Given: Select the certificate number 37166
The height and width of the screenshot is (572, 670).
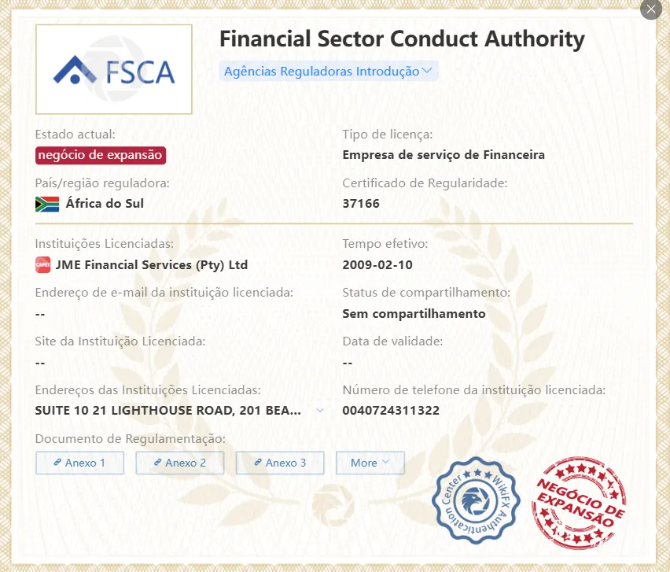Looking at the screenshot, I should [361, 204].
